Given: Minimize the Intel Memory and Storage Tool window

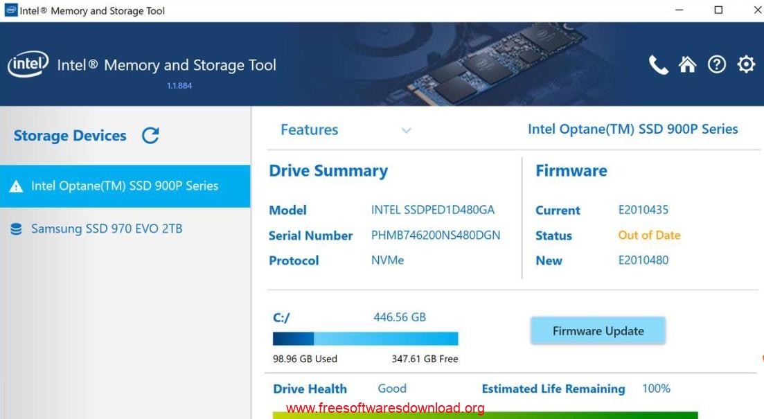Looking at the screenshot, I should click(679, 10).
